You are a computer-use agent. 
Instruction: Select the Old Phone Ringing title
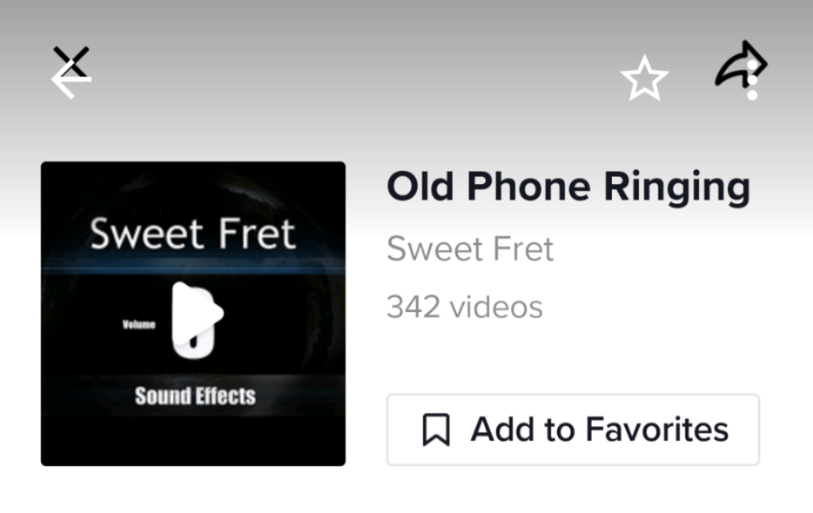click(567, 187)
